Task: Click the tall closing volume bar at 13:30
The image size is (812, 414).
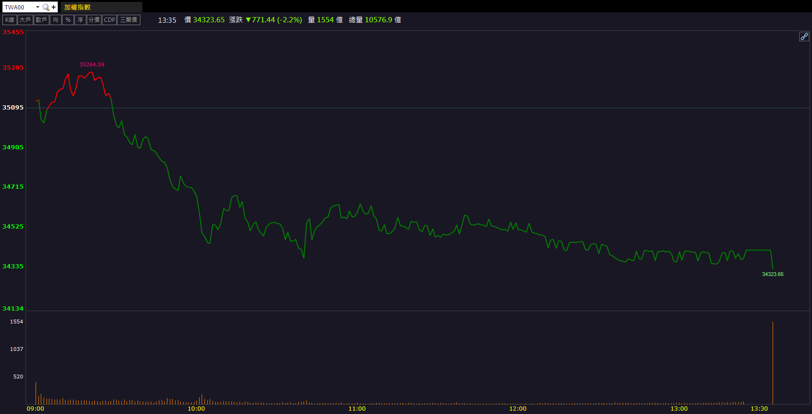Action: point(773,363)
